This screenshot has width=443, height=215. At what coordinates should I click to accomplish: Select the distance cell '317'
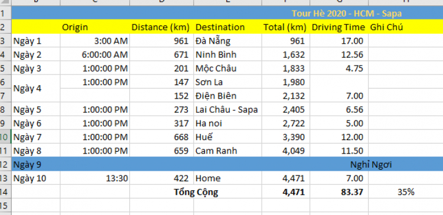pos(162,123)
